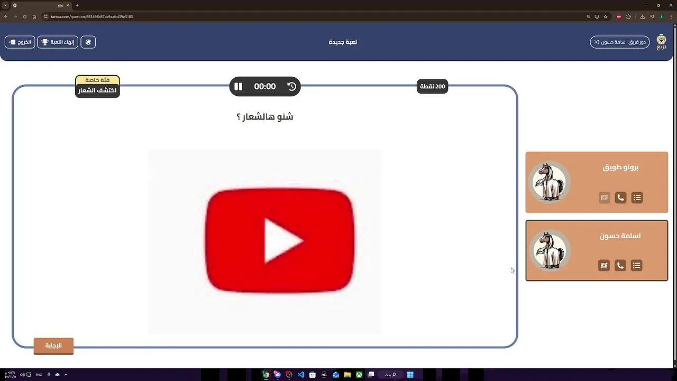Bookmark this page with the star icon

click(606, 16)
